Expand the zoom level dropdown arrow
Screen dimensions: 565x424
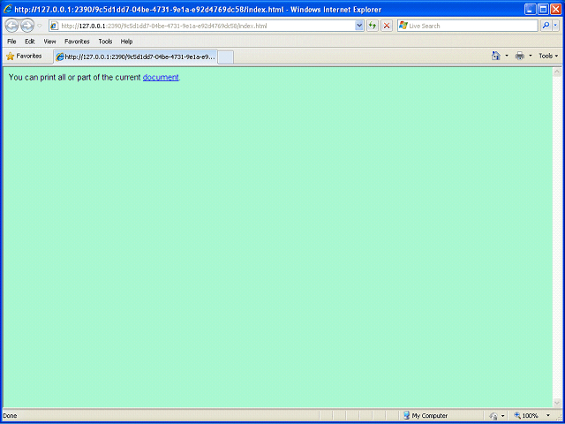[548, 416]
